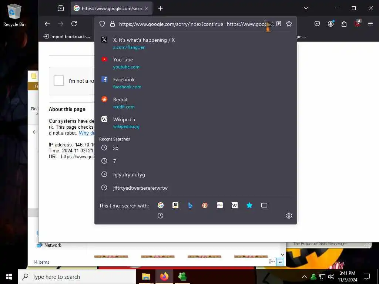The image size is (379, 284).
Task: Open the Firefox account profile icon
Action: click(331, 24)
